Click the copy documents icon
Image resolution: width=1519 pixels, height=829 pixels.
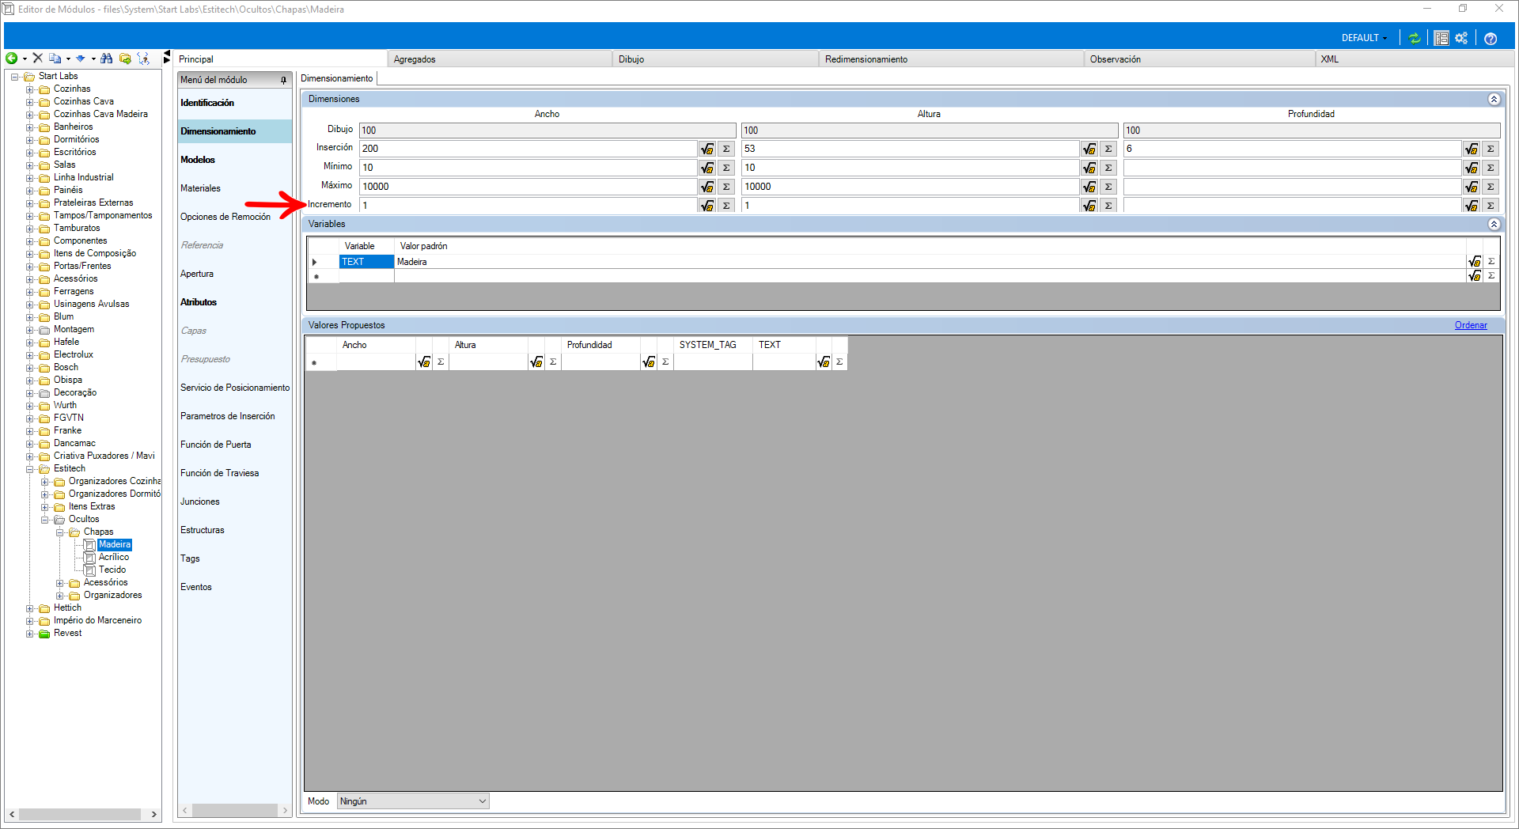[x=55, y=59]
